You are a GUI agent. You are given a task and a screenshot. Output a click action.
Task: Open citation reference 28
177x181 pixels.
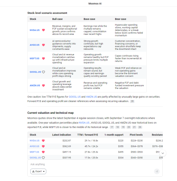pos(132,101)
